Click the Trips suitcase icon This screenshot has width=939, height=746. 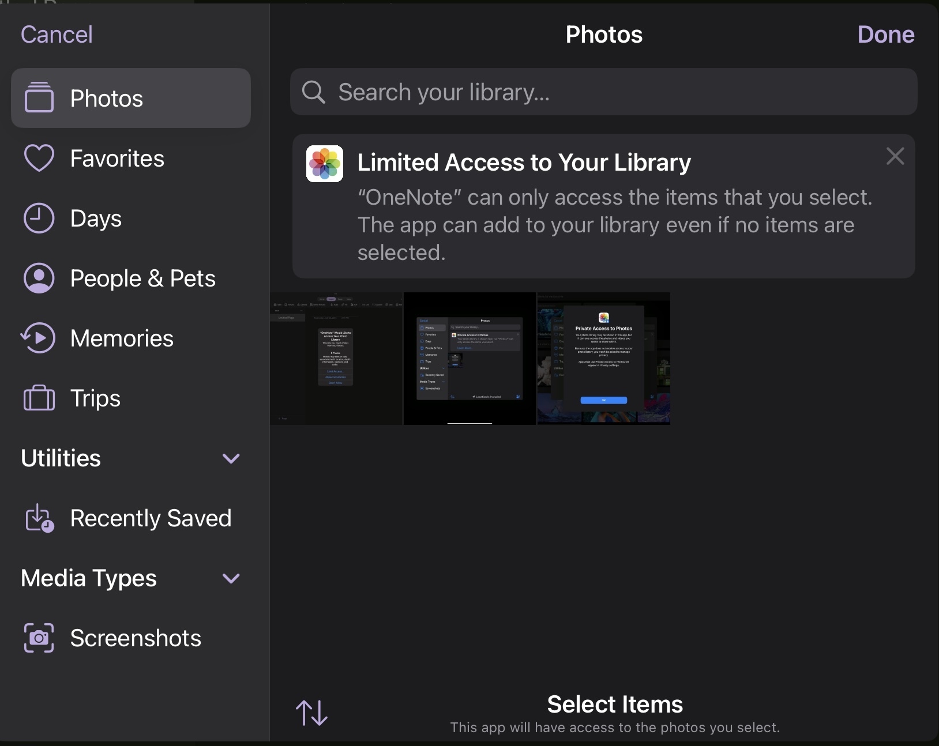(x=39, y=398)
